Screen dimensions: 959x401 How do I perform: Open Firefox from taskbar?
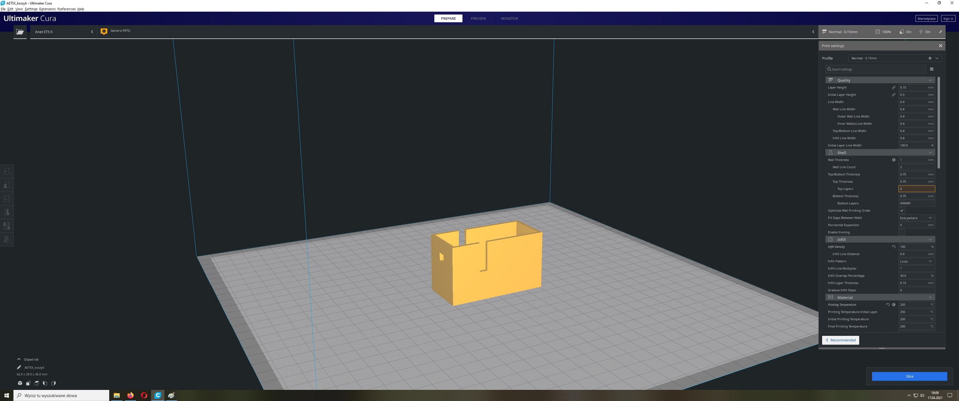click(x=130, y=395)
